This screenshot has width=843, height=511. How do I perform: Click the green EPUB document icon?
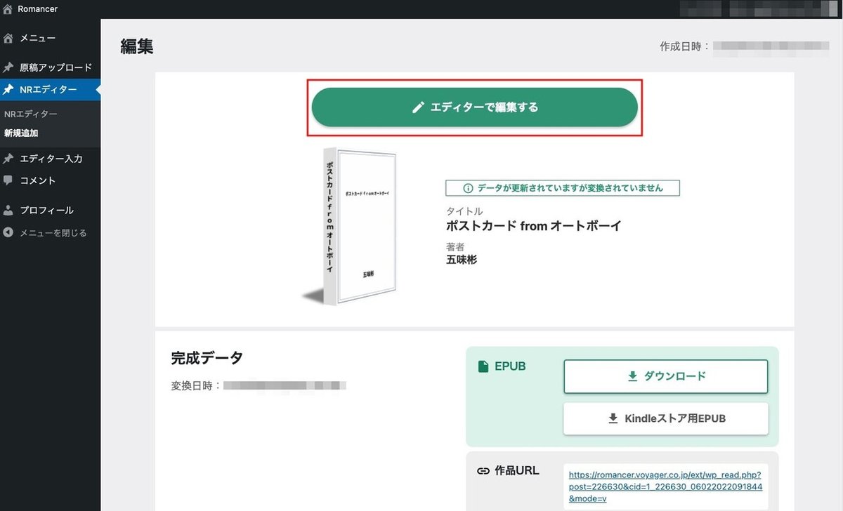click(x=484, y=366)
